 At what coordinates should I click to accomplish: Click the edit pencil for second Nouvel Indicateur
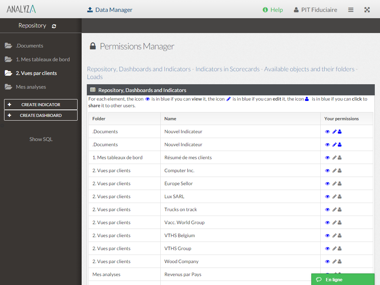(334, 145)
